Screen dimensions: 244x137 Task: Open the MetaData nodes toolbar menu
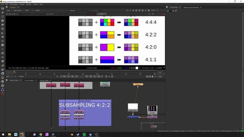[3, 61]
